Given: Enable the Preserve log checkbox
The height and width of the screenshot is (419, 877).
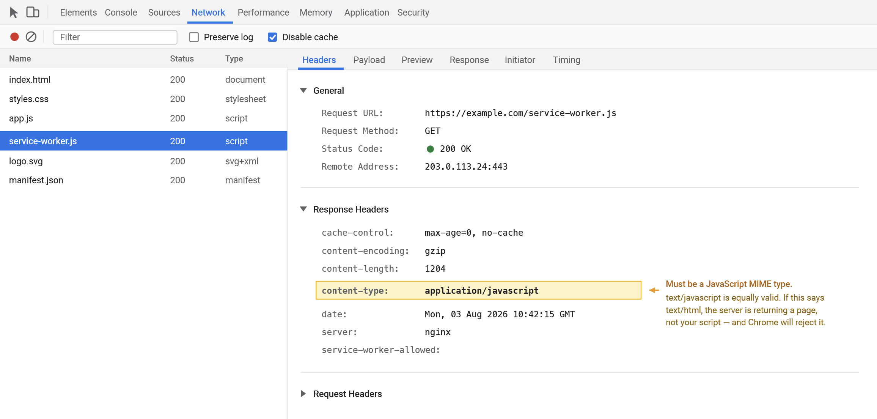Looking at the screenshot, I should pyautogui.click(x=194, y=37).
